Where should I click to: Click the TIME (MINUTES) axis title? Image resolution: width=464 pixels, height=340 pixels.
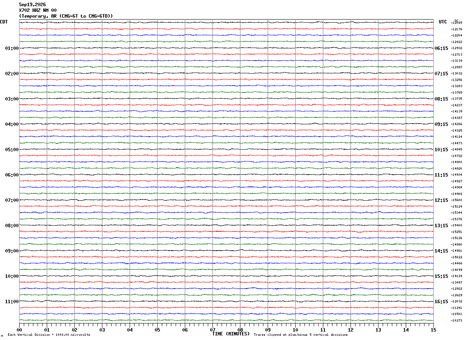231,334
